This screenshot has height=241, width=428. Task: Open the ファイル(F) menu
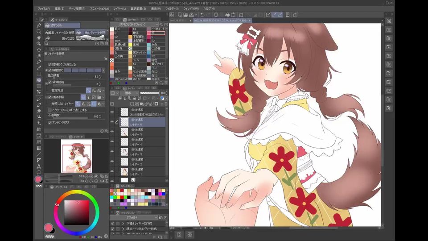pyautogui.click(x=44, y=8)
